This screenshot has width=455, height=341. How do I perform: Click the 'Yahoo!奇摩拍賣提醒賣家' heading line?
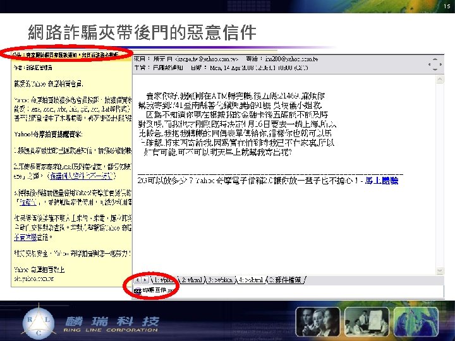(x=49, y=135)
